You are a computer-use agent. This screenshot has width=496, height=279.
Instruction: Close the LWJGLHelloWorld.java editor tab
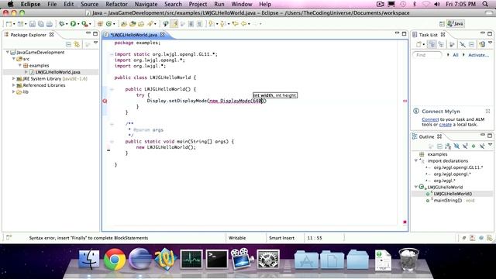pyautogui.click(x=162, y=34)
